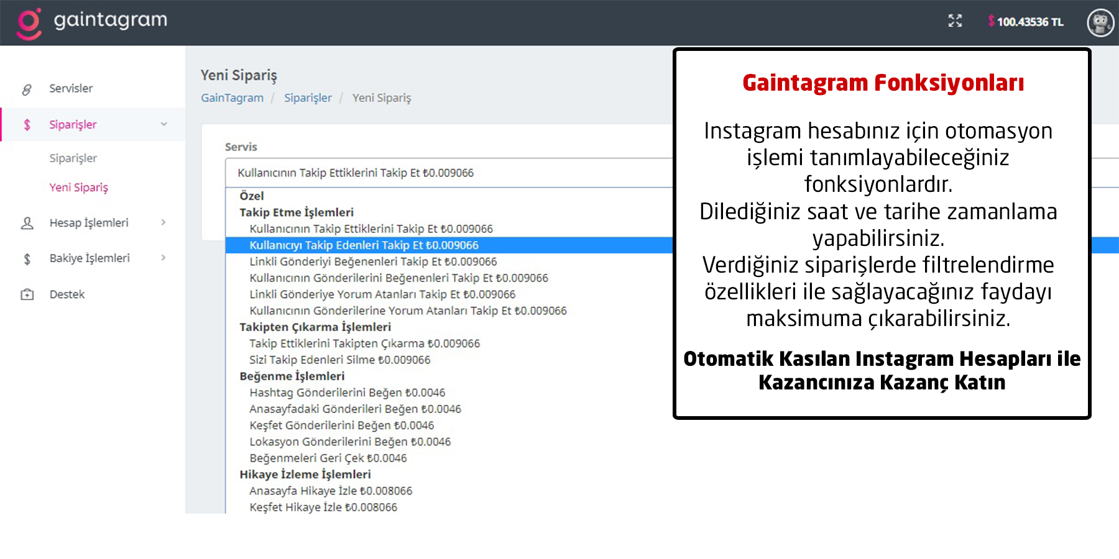
Task: Select Kullanıcının Gönderilerine Yorum Atanları Takip Et
Action: point(408,311)
